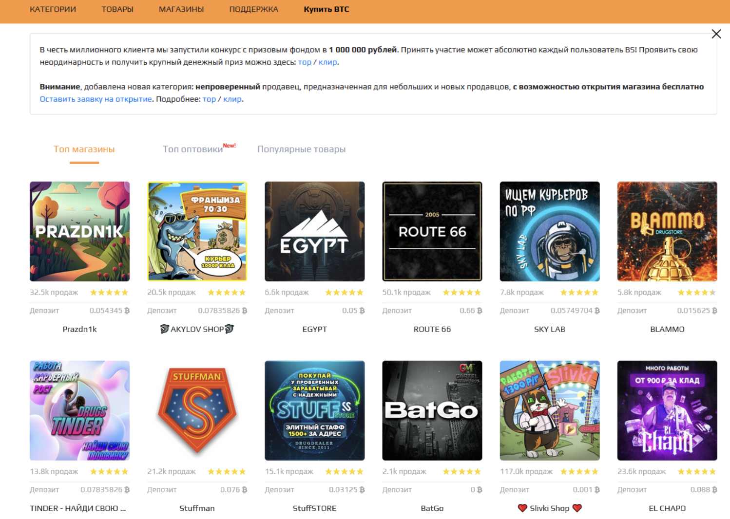Open the ROUTE 66 logo tile
730x519 pixels.
coord(432,231)
